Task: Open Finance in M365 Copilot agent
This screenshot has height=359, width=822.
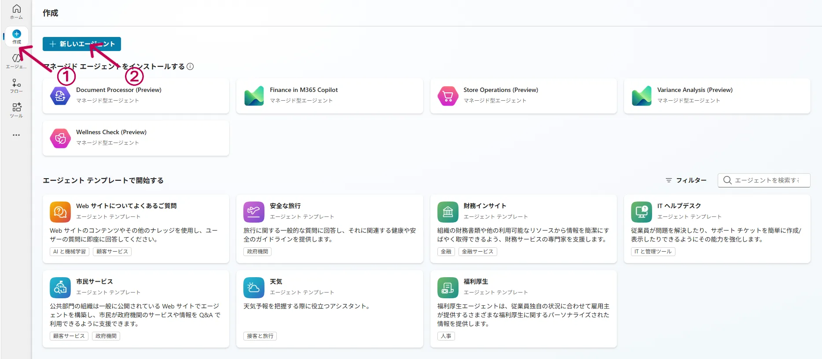Action: (x=330, y=96)
